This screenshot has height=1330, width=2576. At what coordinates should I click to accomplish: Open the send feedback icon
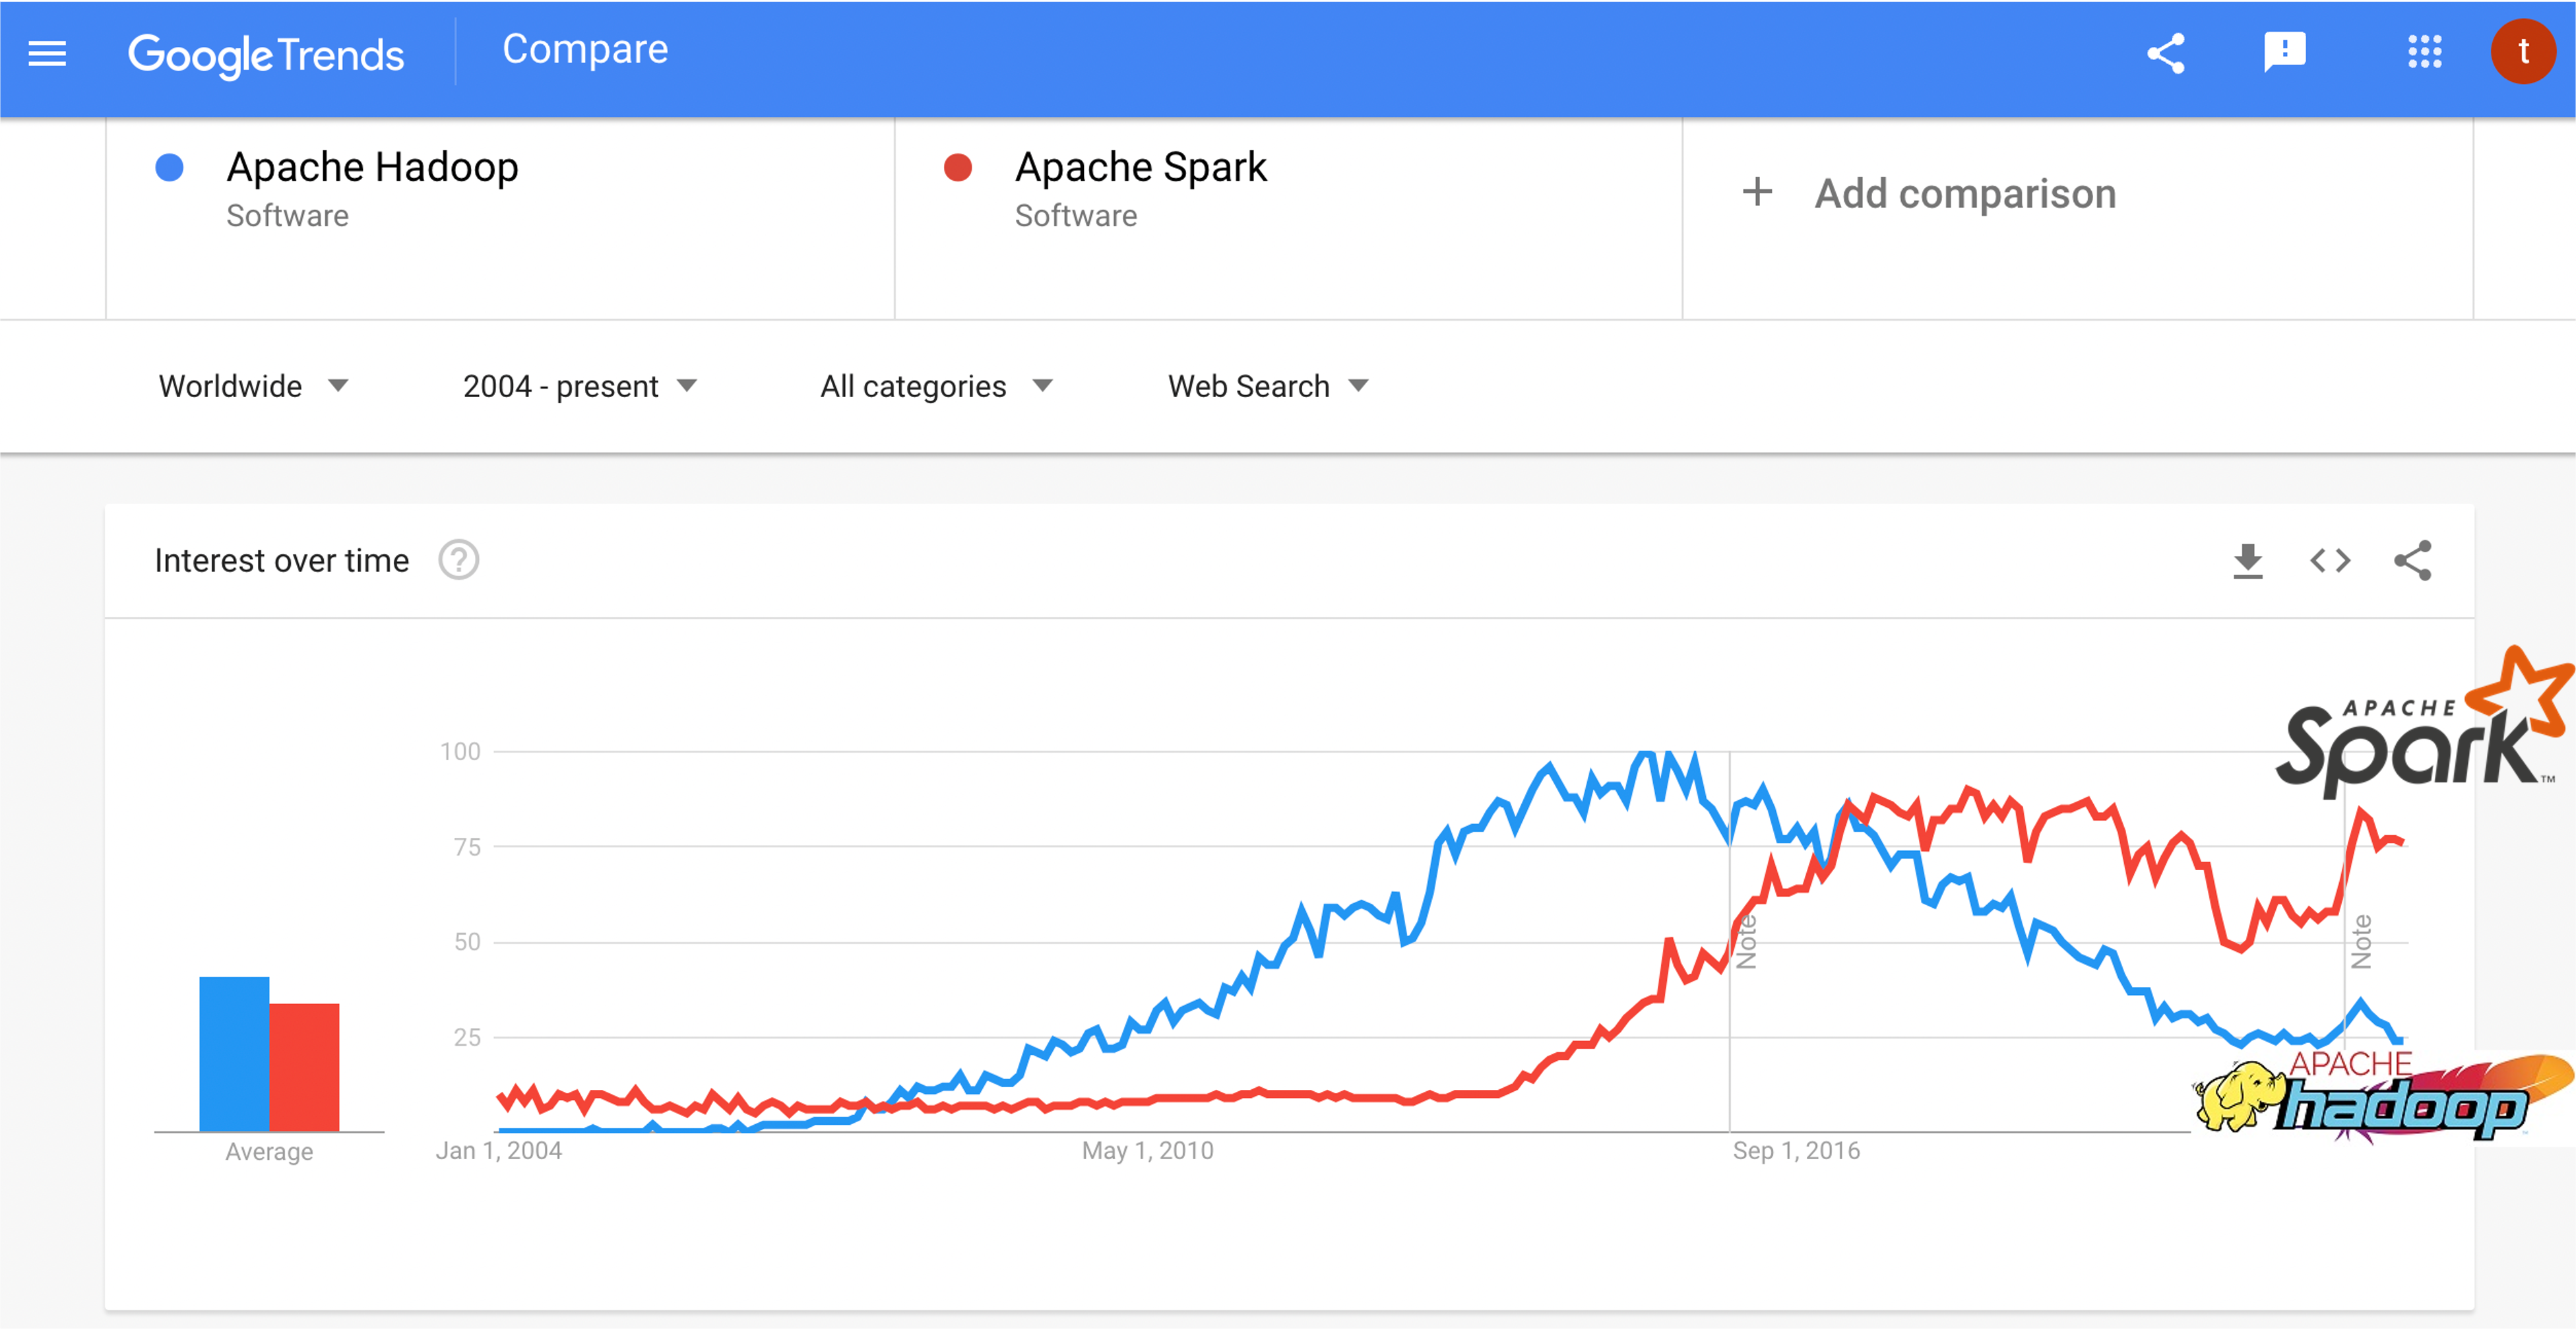coord(2284,52)
